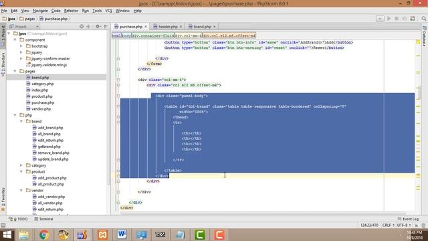Viewport: 428px width, 241px height.
Task: Click the scroll-from-source target icon
Action: (x=82, y=27)
